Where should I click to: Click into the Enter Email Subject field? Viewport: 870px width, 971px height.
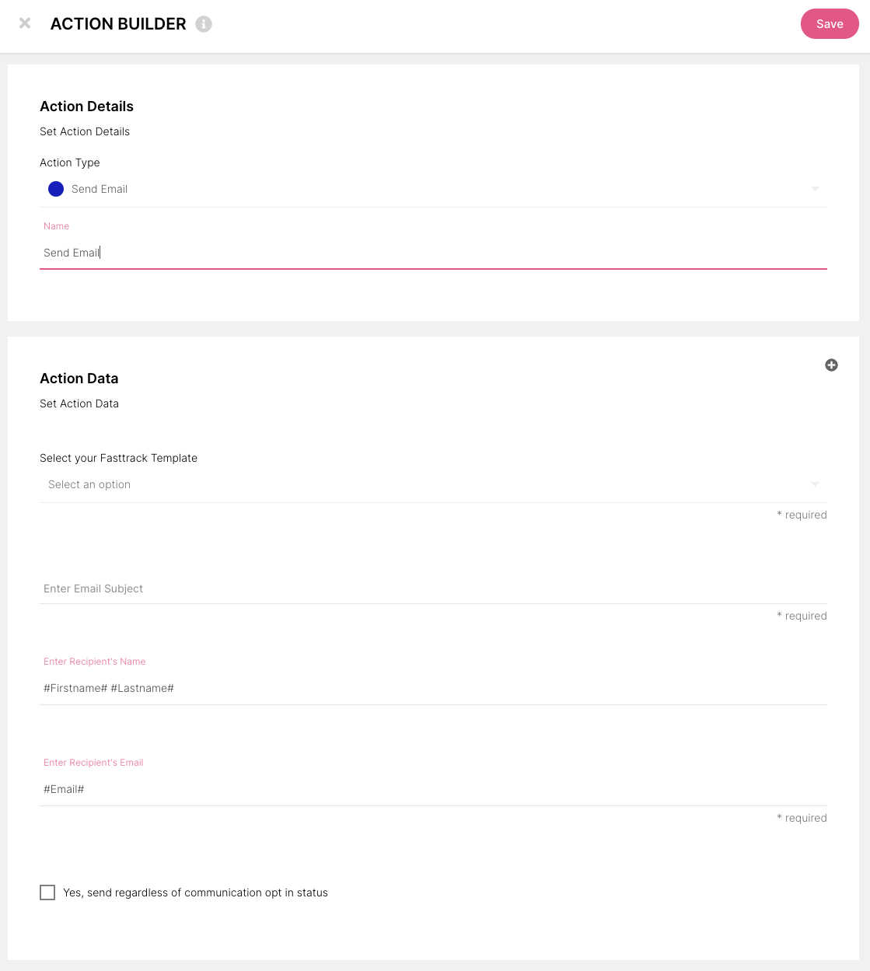point(432,589)
